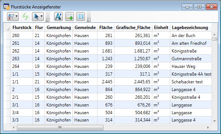Click vertical scrollbar down arrow
The image size is (221, 134).
[x=214, y=121]
